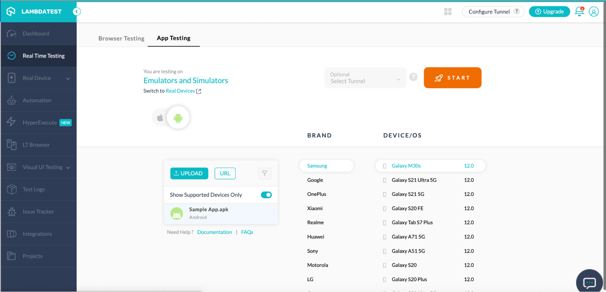Toggle to Android platform icon

(178, 117)
